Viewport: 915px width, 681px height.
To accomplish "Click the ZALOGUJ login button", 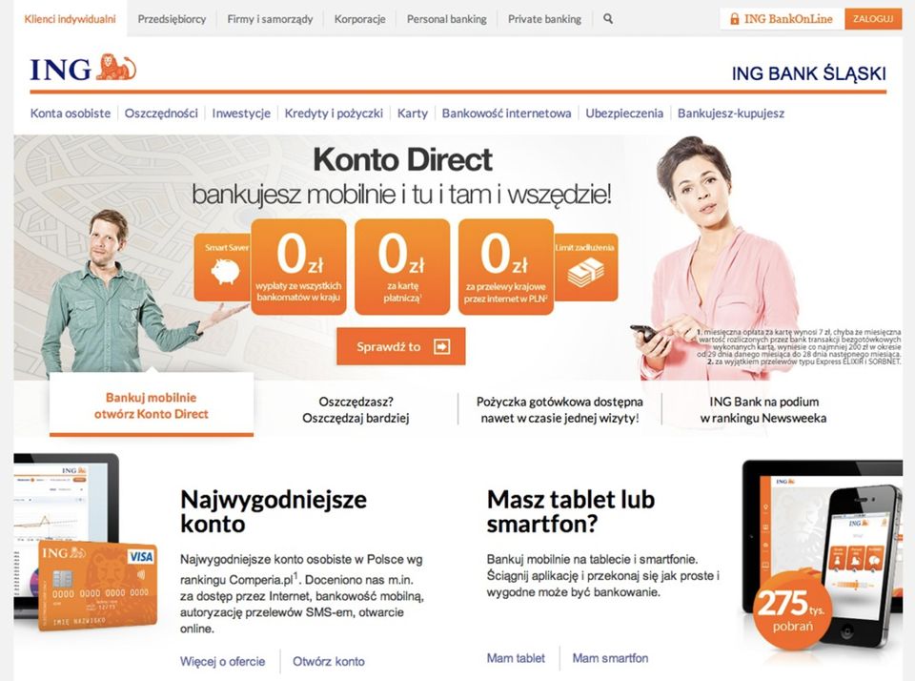I will (x=873, y=19).
